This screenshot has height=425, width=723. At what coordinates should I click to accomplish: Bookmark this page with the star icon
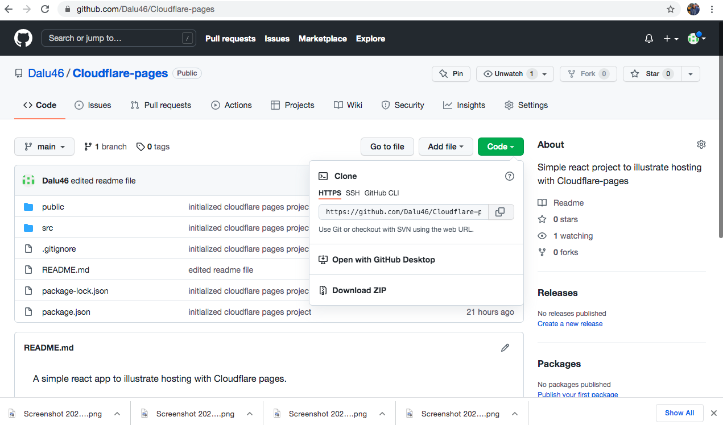point(671,9)
